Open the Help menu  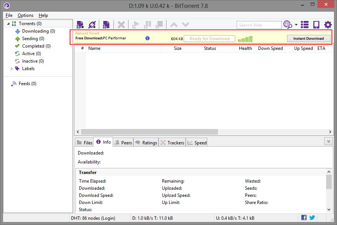point(43,15)
